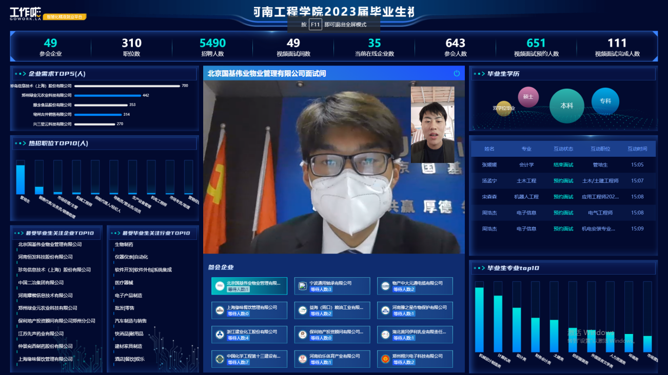
Task: Open 宁波通用轴承有限公司 interview room card
Action: coord(332,286)
